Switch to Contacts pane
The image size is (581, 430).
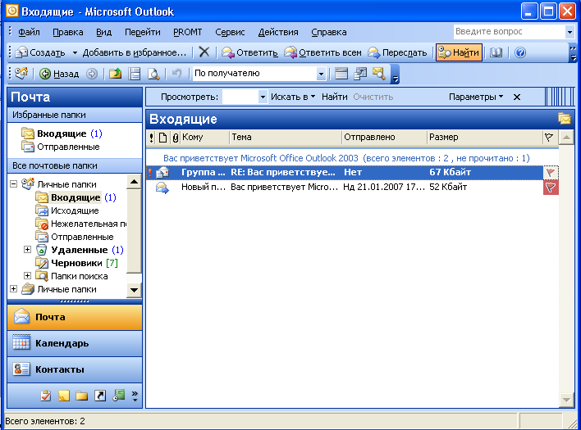(75, 369)
